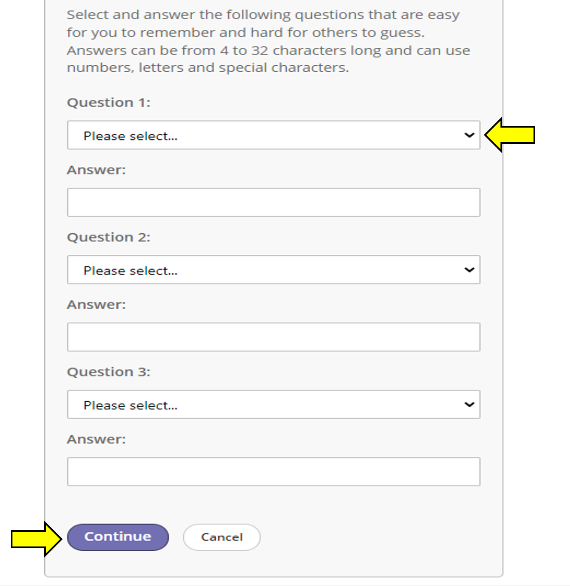Screen dimensions: 570x586
Task: Focus the answer field for Question 2
Action: pos(273,337)
